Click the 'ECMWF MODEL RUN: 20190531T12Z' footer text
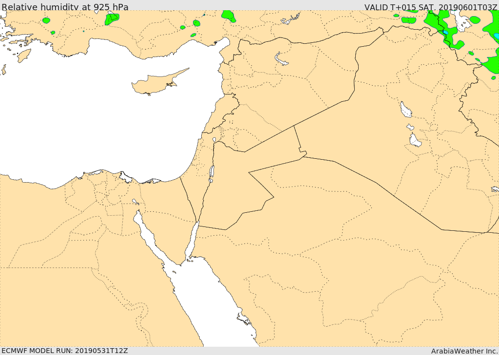Screen dimensions: 499x355 click(65, 351)
